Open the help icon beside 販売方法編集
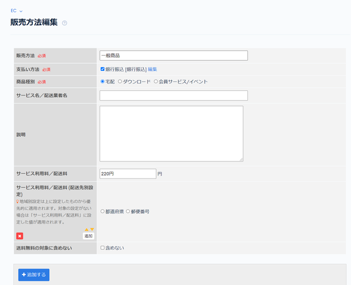The width and height of the screenshot is (351, 285). point(64,23)
